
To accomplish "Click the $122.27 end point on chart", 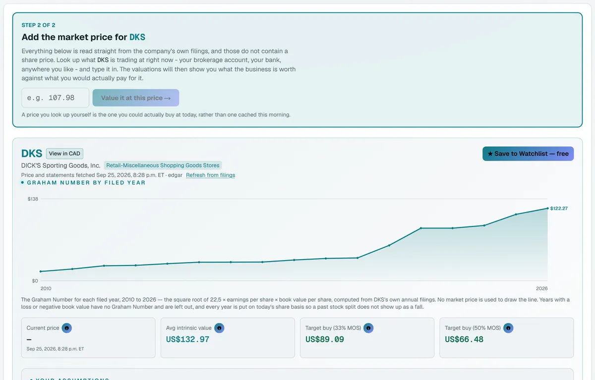I will 548,209.
